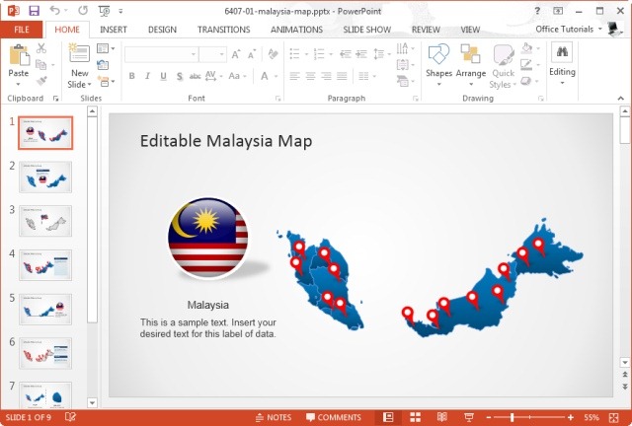Image resolution: width=632 pixels, height=426 pixels.
Task: Open the Clipboard pane dialog launcher
Action: tap(55, 99)
